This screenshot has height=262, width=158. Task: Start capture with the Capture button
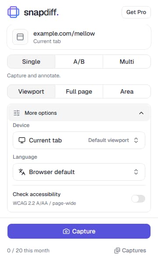point(79,231)
